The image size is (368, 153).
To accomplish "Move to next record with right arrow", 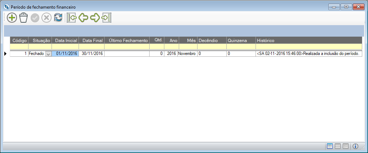I will pyautogui.click(x=95, y=18).
